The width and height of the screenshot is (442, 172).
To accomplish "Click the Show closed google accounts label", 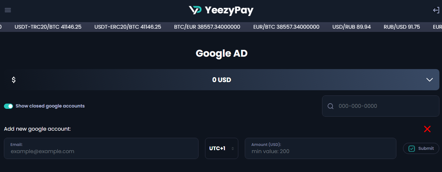I will tap(50, 106).
